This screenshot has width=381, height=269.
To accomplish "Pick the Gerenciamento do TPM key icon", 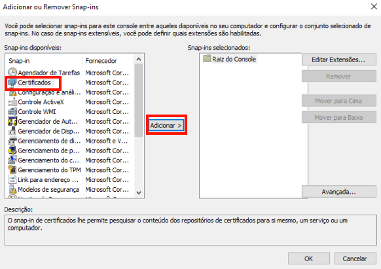I will [12, 170].
